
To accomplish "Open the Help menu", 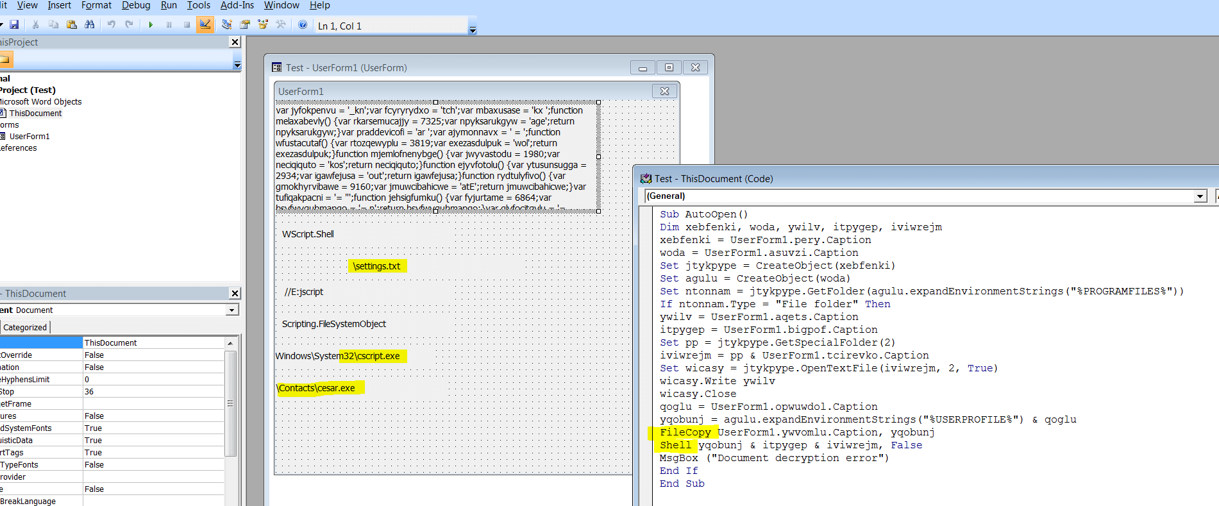I will click(x=320, y=5).
